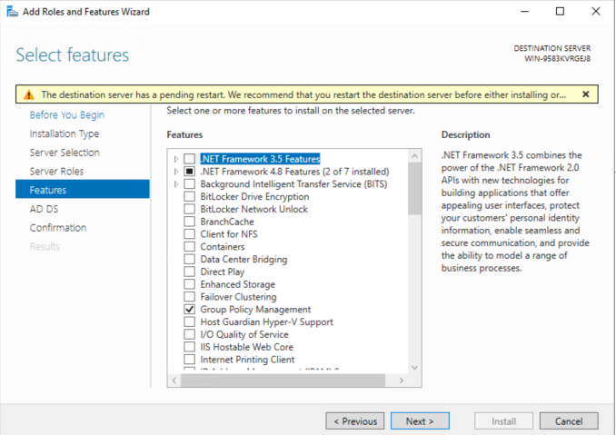
Task: Click the Next button
Action: [x=420, y=421]
